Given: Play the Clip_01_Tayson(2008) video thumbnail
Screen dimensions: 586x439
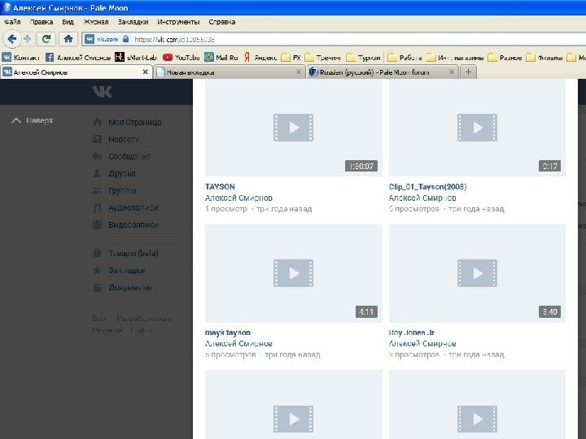Looking at the screenshot, I should tap(477, 128).
